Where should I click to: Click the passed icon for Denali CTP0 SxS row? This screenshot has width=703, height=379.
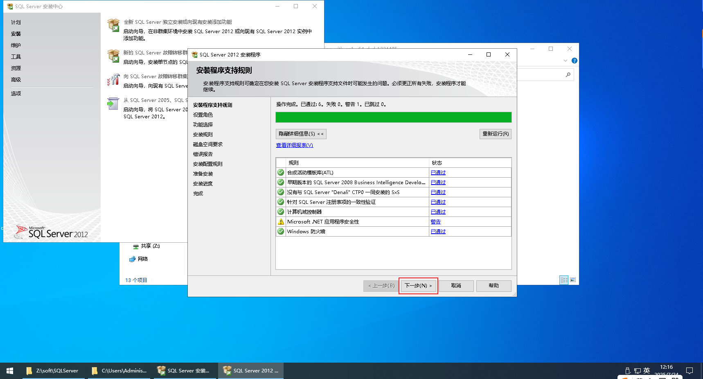tap(281, 192)
